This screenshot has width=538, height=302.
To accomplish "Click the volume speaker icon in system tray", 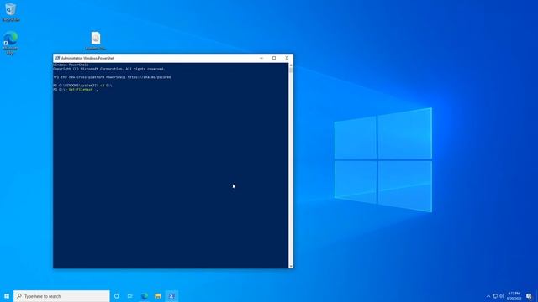I will [502, 296].
